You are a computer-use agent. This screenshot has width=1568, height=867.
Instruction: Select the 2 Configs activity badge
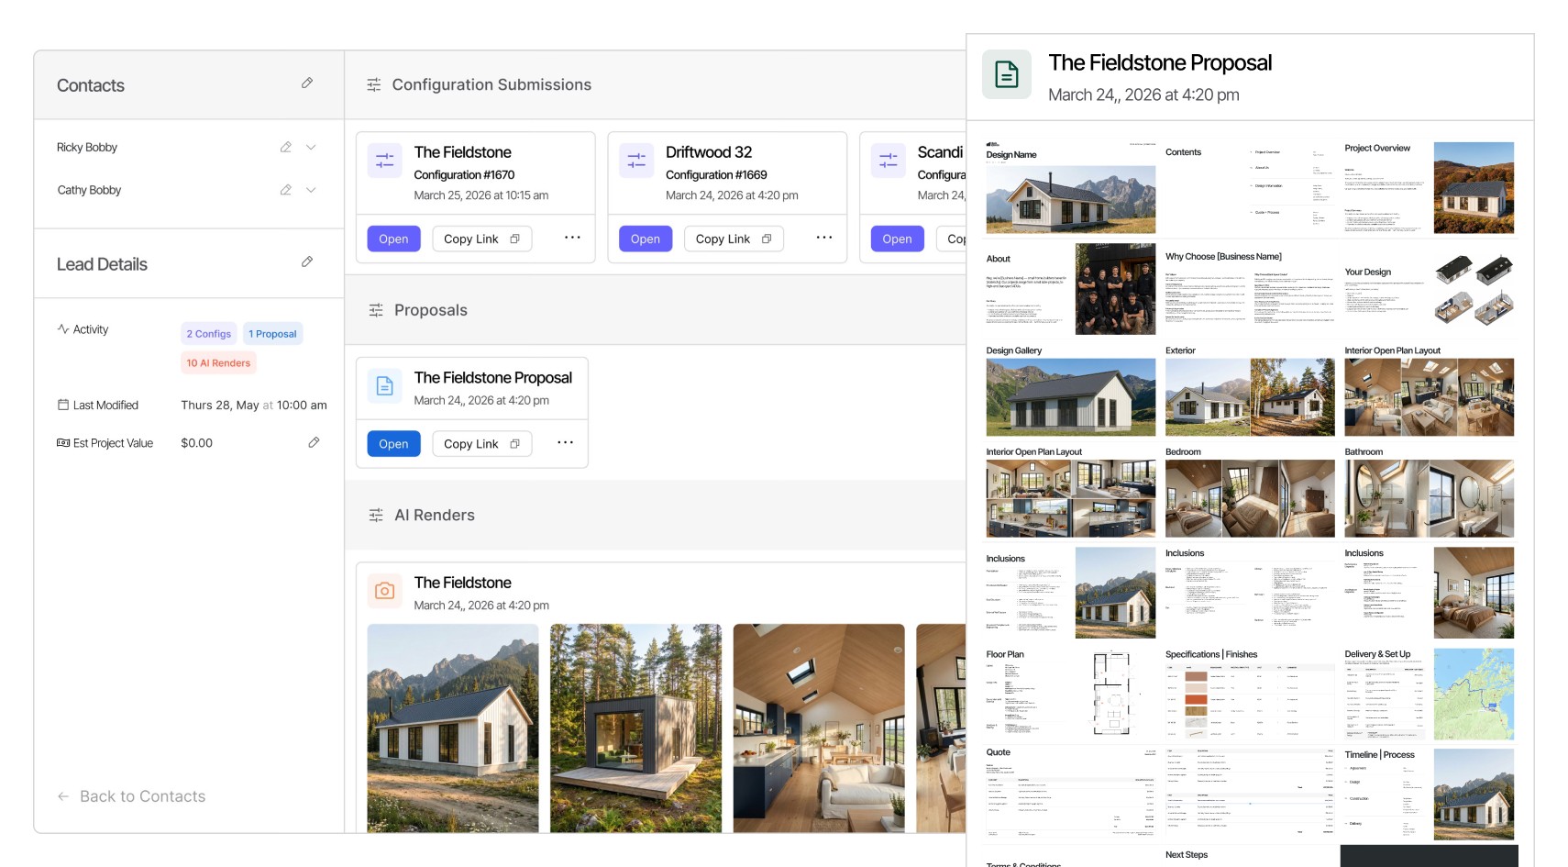coord(209,334)
